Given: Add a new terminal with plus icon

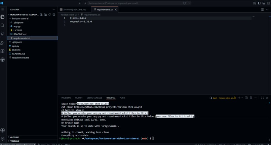Looking at the screenshot, I should pos(239,98).
